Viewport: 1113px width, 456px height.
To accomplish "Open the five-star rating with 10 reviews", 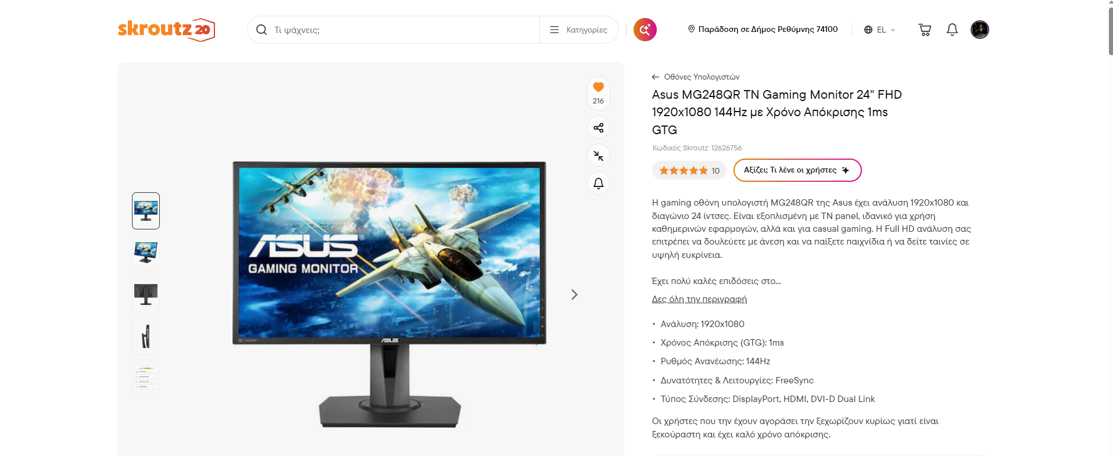I will 689,170.
